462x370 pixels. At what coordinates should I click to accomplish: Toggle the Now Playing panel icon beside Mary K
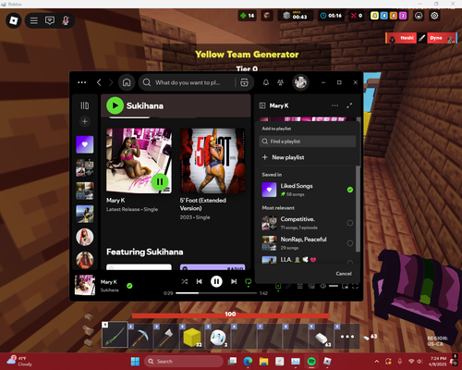click(x=262, y=105)
